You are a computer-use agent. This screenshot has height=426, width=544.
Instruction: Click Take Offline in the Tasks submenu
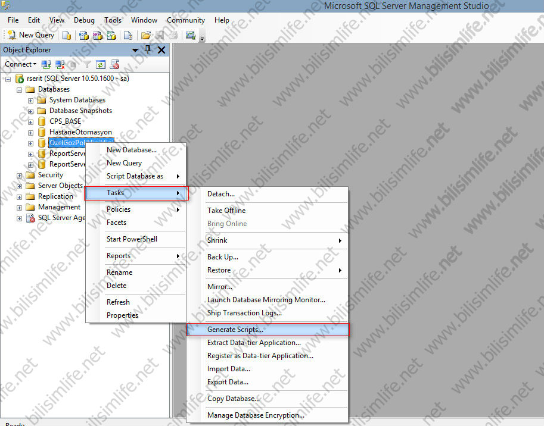point(267,211)
